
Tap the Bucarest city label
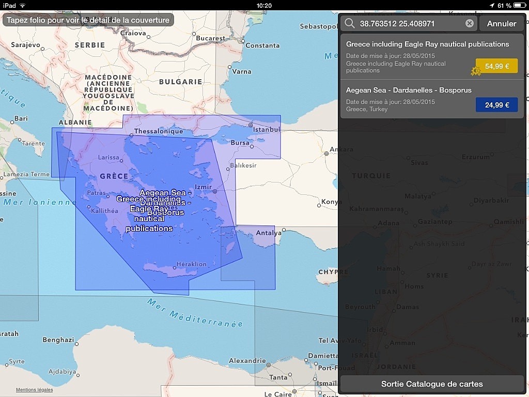click(211, 38)
